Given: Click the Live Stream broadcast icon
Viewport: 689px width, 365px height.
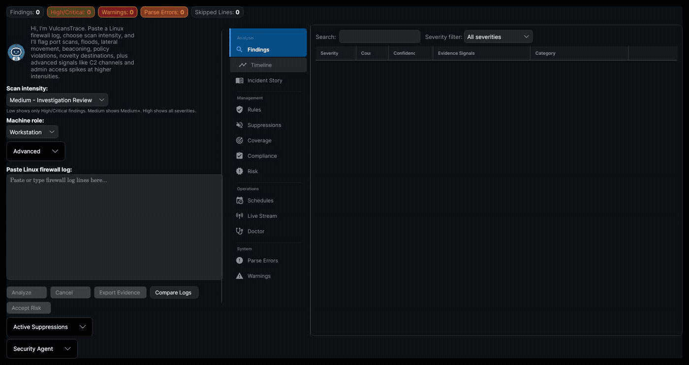Looking at the screenshot, I should (x=240, y=216).
